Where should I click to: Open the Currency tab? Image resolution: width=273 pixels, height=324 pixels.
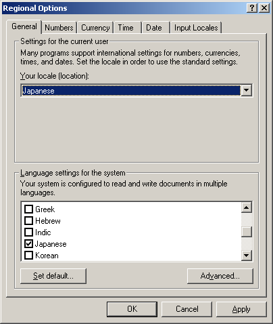95,28
